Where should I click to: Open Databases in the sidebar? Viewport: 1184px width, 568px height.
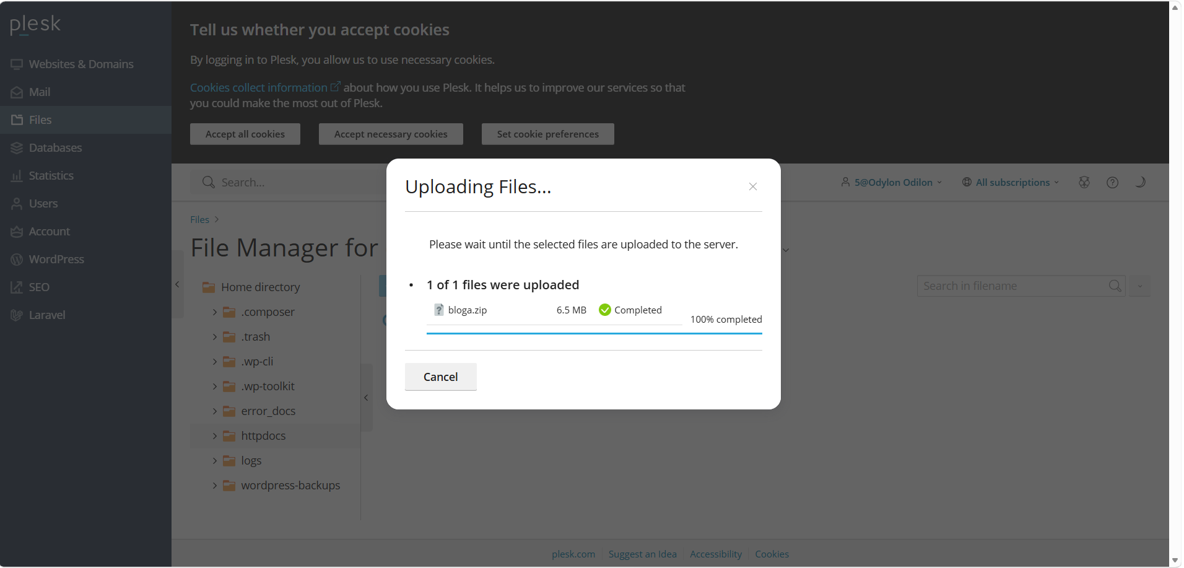55,148
